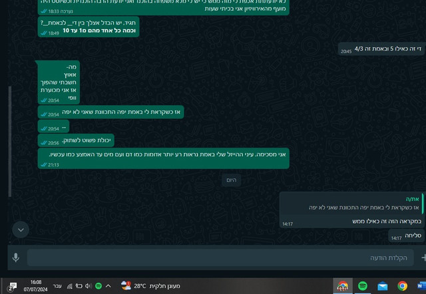This screenshot has height=294, width=426.
Task: Click the 'נערכה 18:33' edited timestamp
Action: click(x=61, y=11)
